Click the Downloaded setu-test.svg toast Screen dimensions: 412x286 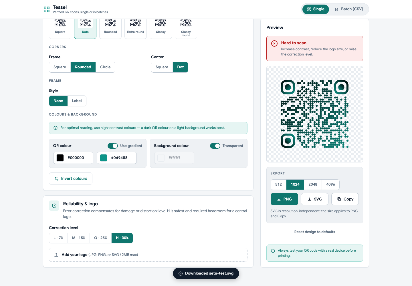(x=206, y=273)
